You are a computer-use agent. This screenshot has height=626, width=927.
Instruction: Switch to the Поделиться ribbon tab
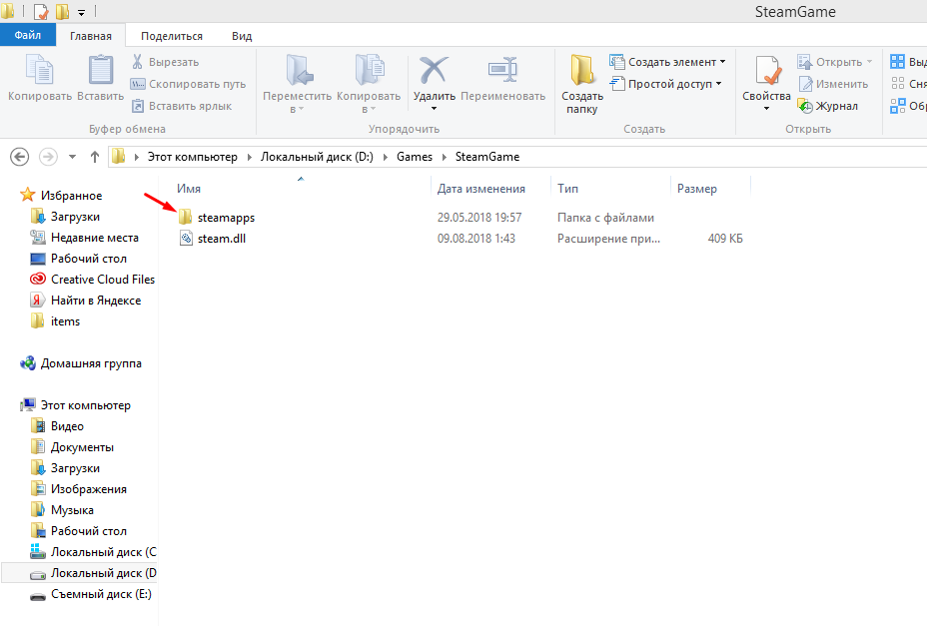click(172, 36)
